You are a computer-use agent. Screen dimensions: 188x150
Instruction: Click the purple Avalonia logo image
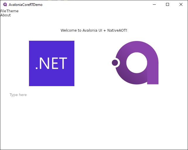pos(135,63)
